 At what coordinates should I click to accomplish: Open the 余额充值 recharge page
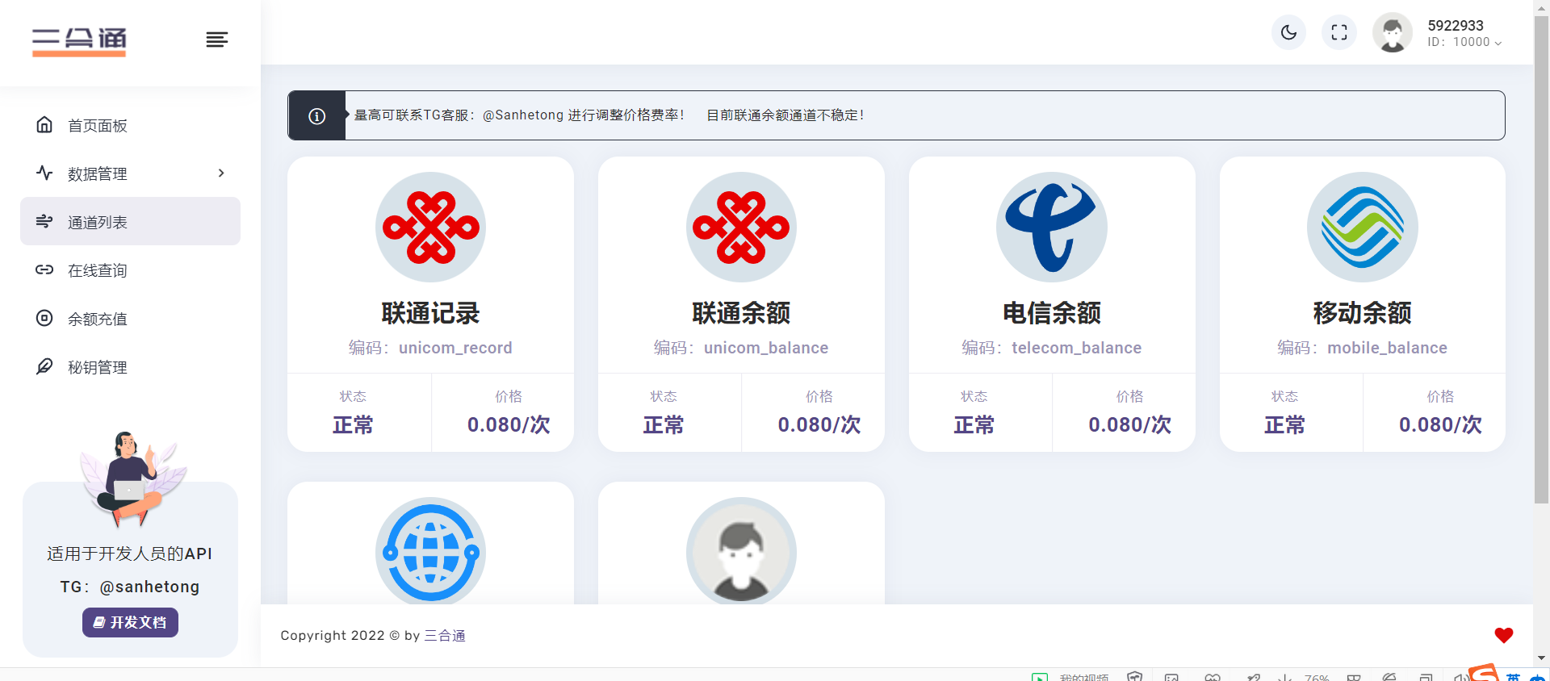click(98, 319)
